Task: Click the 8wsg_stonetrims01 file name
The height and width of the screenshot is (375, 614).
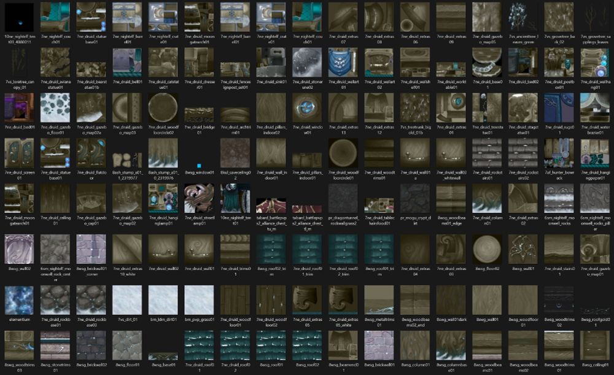Action: coord(55,368)
